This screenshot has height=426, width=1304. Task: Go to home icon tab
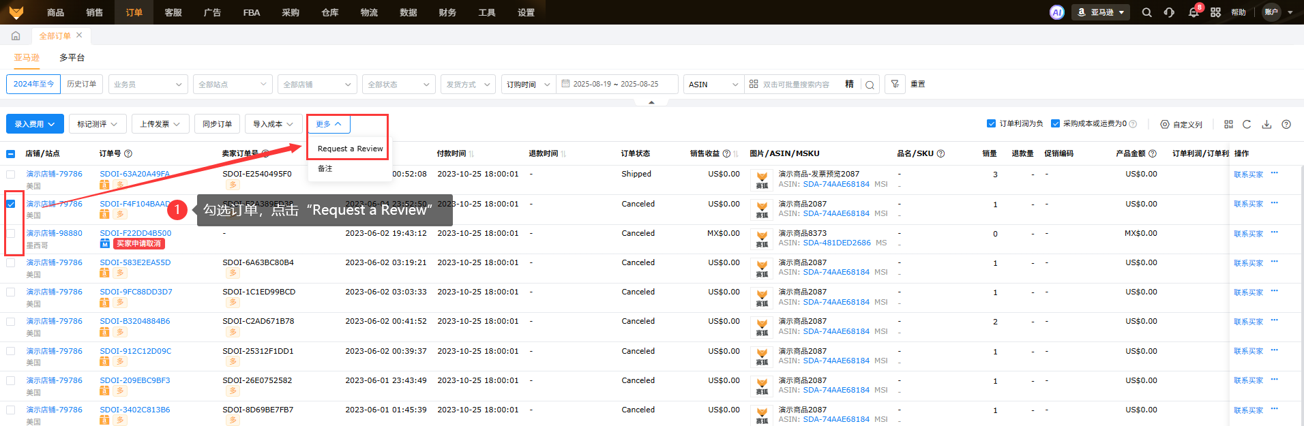pos(16,35)
